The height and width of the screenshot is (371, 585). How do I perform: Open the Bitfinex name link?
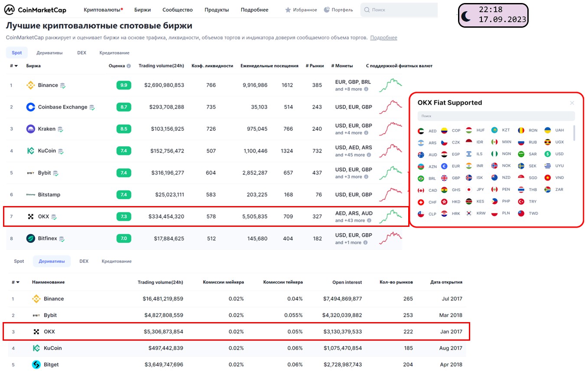click(x=47, y=239)
